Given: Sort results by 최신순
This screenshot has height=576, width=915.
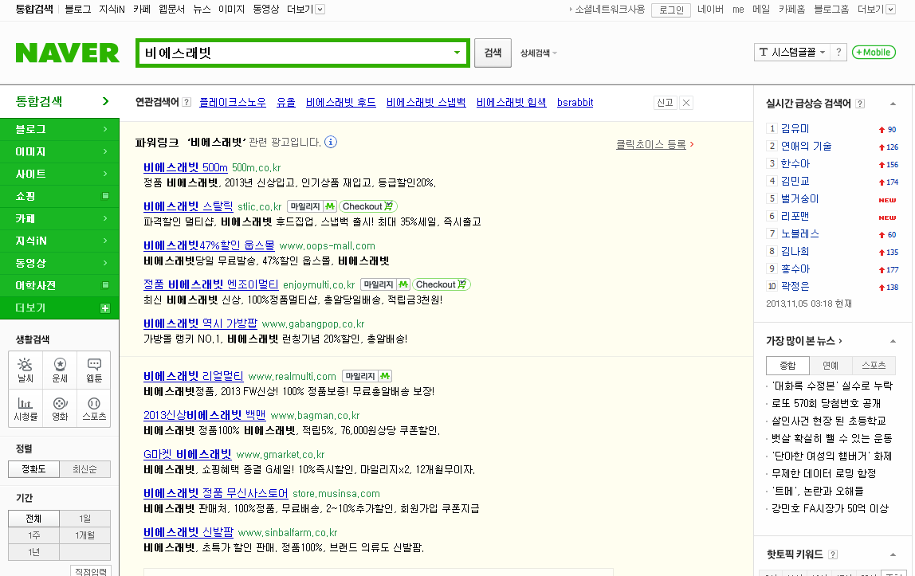Looking at the screenshot, I should pos(84,469).
